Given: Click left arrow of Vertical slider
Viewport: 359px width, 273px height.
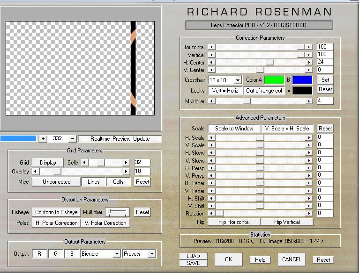Looking at the screenshot, I should (x=211, y=55).
